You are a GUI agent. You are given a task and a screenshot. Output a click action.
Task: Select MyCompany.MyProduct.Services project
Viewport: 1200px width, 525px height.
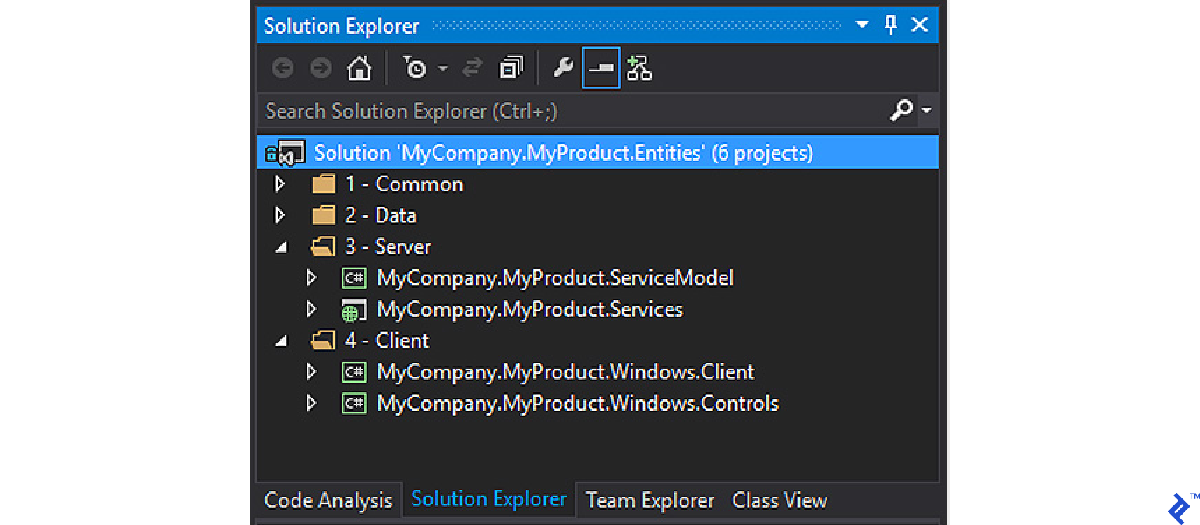click(x=530, y=309)
